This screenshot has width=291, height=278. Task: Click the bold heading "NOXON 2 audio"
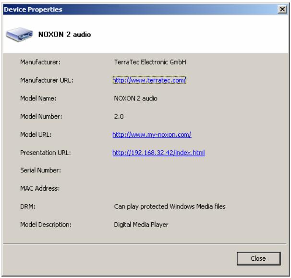[x=64, y=35]
